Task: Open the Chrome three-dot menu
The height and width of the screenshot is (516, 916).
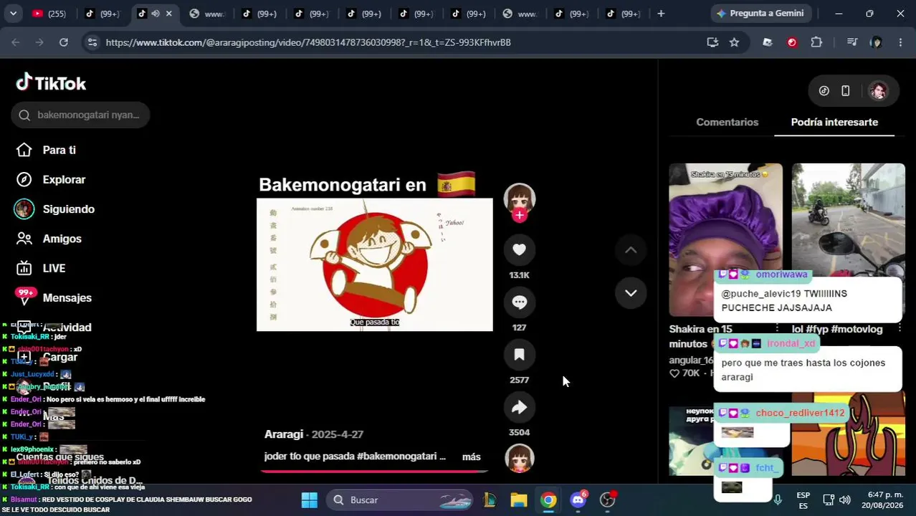Action: [900, 42]
